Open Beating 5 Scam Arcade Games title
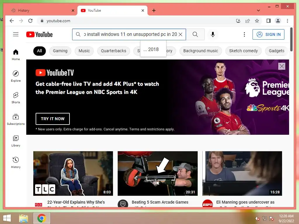299x224 pixels. (x=160, y=203)
